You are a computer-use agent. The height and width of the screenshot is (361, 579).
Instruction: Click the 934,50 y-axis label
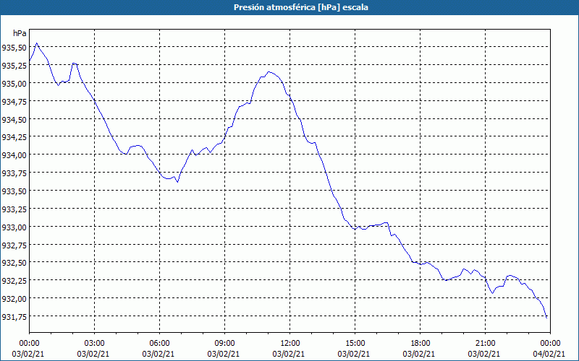(x=14, y=119)
